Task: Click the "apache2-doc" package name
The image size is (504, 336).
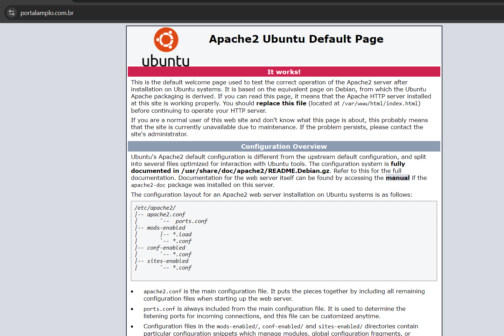Action: pyautogui.click(x=149, y=185)
